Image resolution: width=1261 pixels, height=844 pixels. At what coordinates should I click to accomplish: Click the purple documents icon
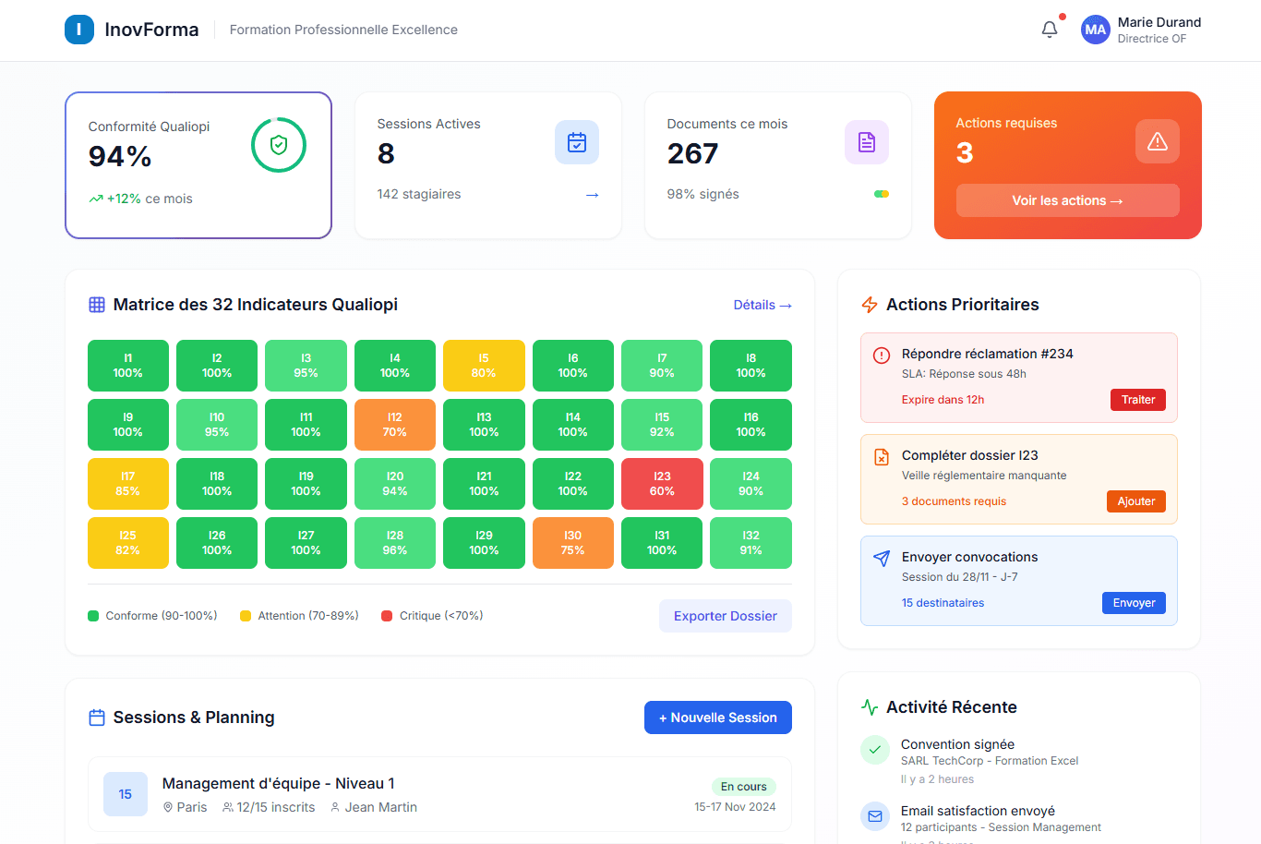[x=867, y=142]
